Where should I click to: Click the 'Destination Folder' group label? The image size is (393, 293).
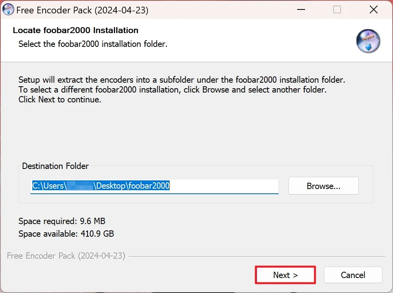tap(56, 166)
